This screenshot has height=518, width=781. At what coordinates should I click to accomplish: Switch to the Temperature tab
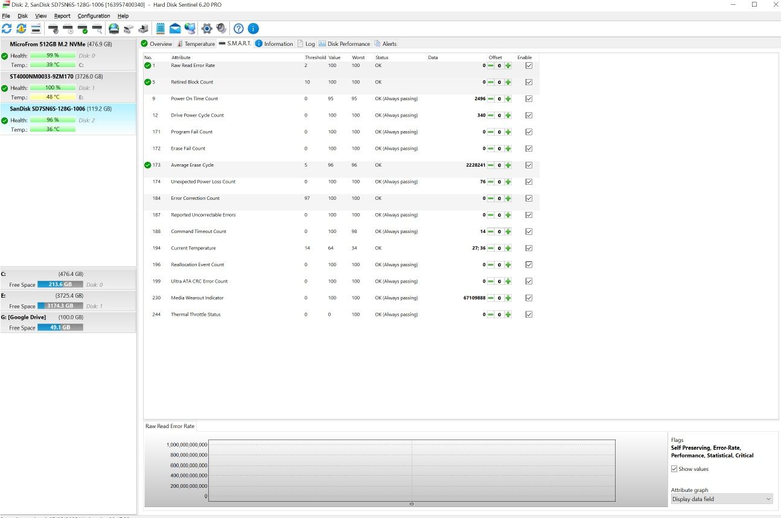tap(196, 43)
